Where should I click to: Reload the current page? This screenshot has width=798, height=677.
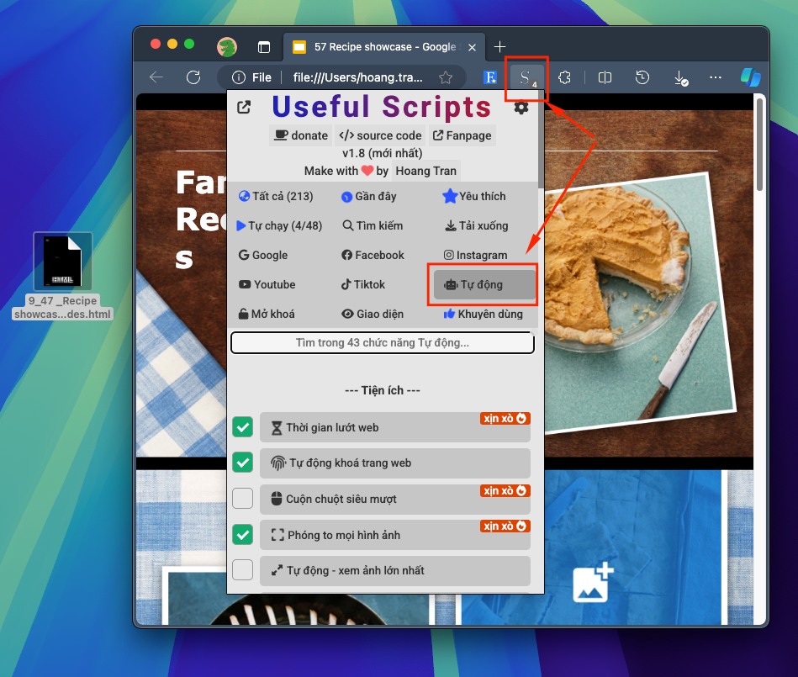point(193,77)
